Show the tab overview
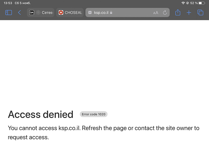Screen dimensions: 209x154 (200, 13)
